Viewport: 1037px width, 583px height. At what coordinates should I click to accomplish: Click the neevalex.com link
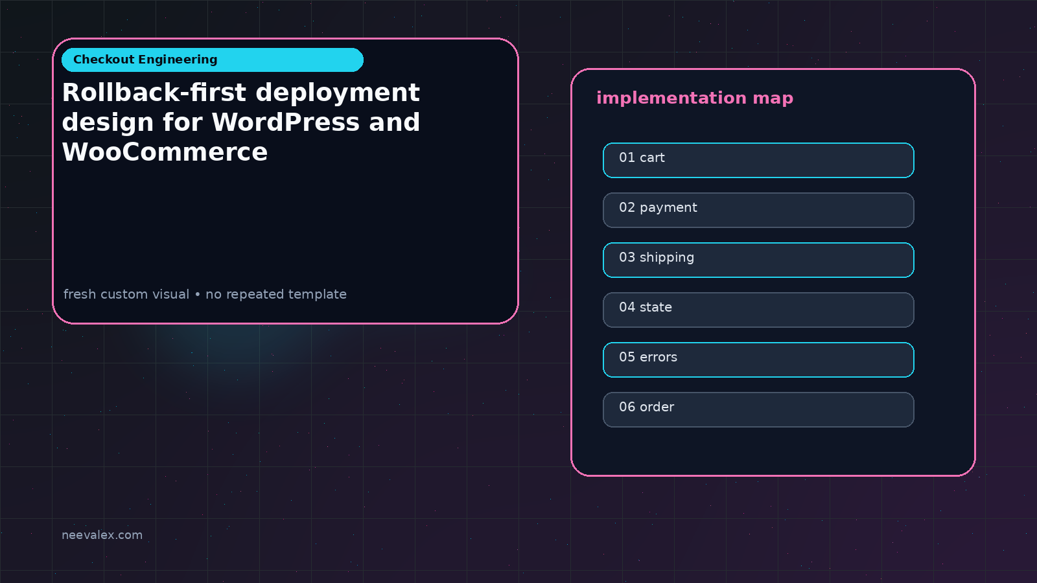pyautogui.click(x=102, y=535)
